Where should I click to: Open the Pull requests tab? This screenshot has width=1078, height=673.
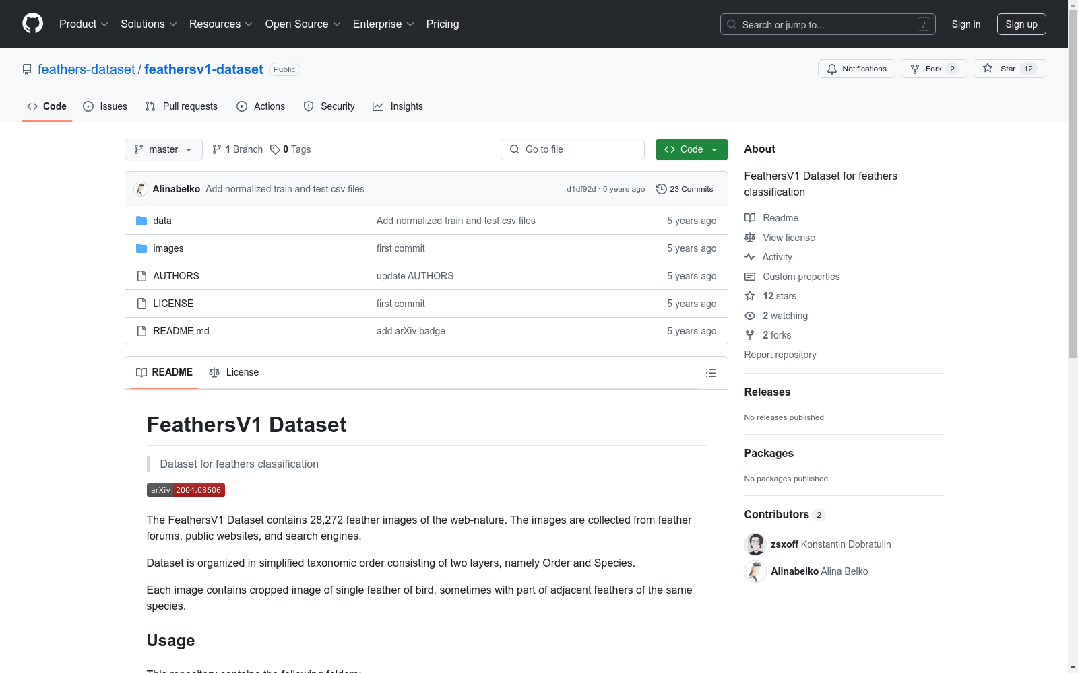click(181, 106)
